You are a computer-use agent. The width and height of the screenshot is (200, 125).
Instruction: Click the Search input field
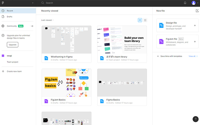coord(83,3)
